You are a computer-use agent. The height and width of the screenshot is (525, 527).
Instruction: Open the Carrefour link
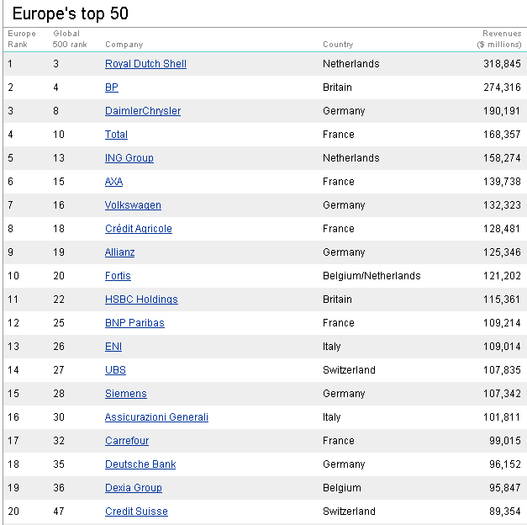point(127,441)
